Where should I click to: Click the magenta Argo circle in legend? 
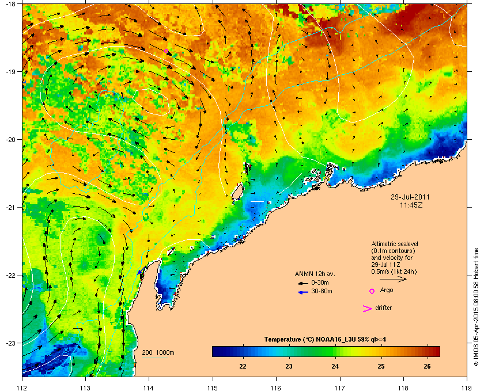(372, 291)
